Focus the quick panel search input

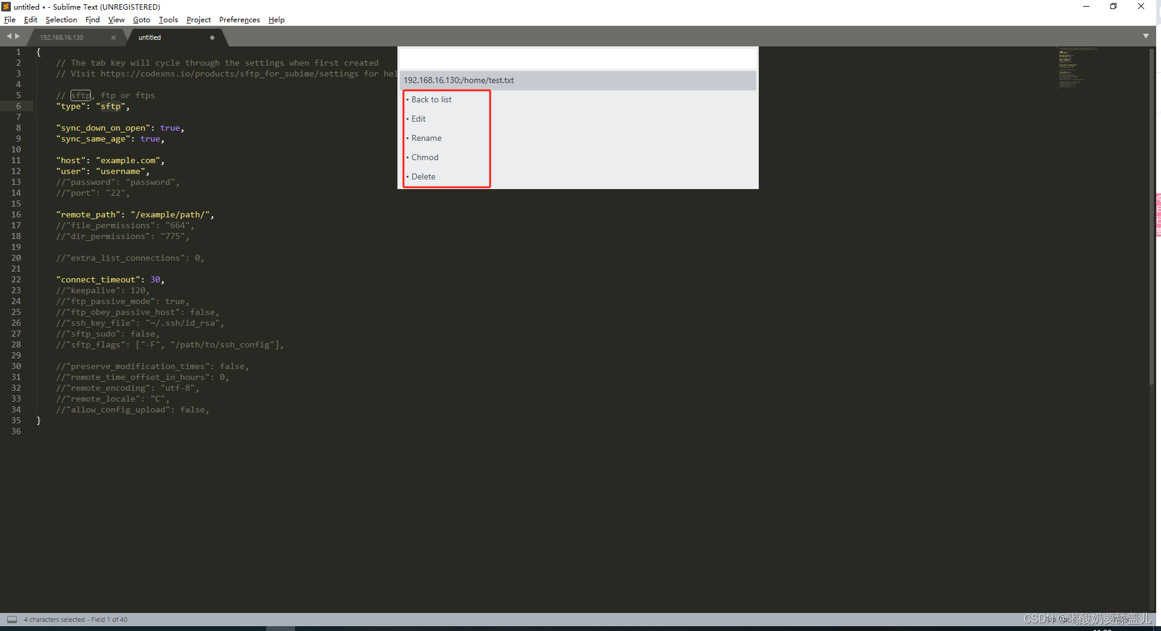[x=577, y=59]
